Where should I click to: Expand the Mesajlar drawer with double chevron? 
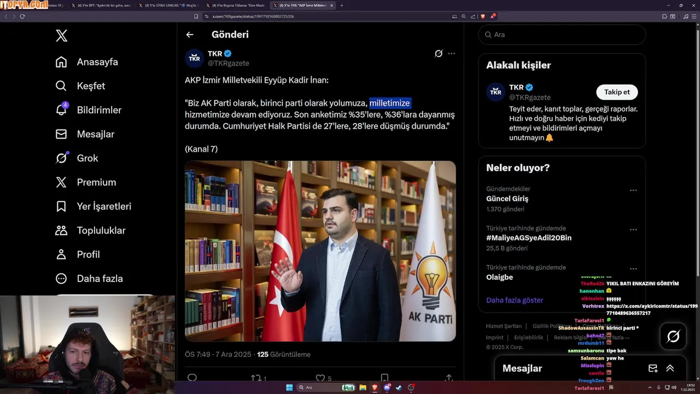[x=670, y=368]
